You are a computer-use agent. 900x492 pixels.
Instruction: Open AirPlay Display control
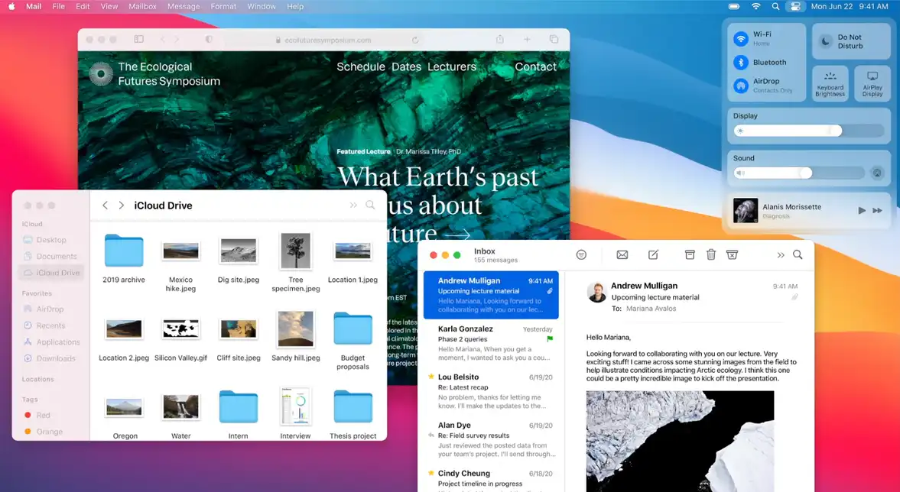click(872, 84)
